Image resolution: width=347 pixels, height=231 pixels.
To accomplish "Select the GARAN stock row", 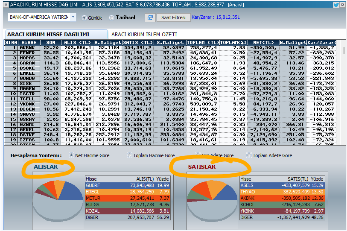I will (170, 63).
